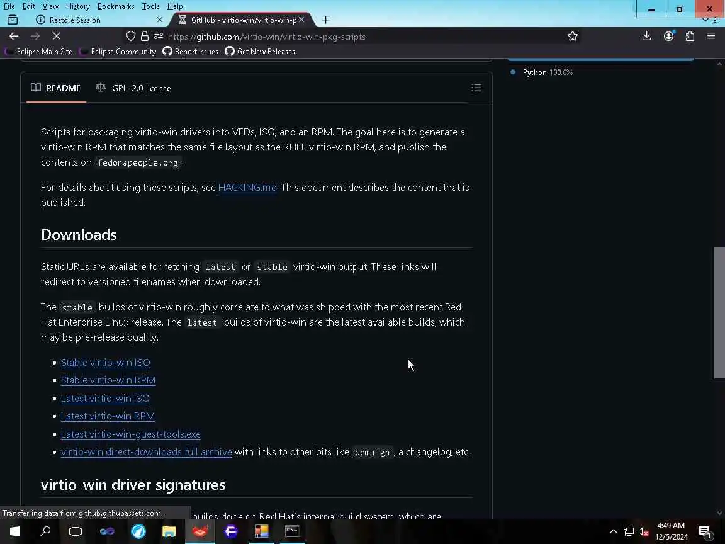The image size is (725, 544).
Task: Click the Python 100.0% language entry
Action: pos(542,72)
